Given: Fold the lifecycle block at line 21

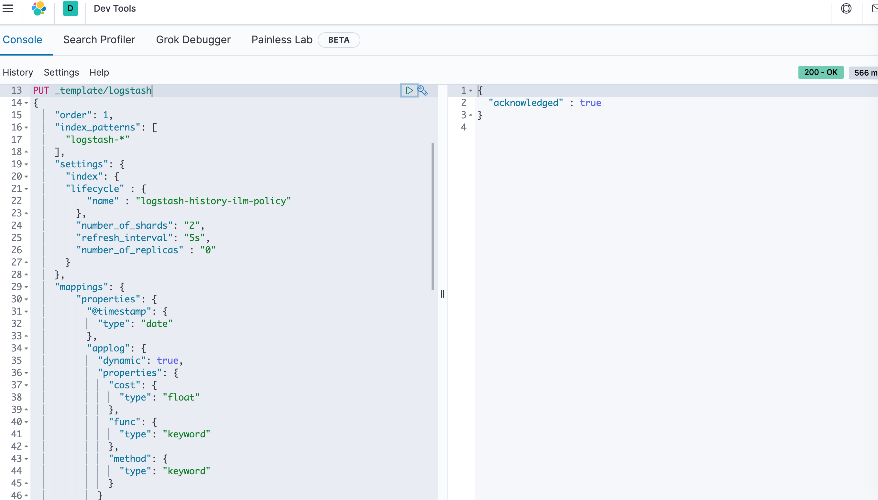Looking at the screenshot, I should [26, 189].
